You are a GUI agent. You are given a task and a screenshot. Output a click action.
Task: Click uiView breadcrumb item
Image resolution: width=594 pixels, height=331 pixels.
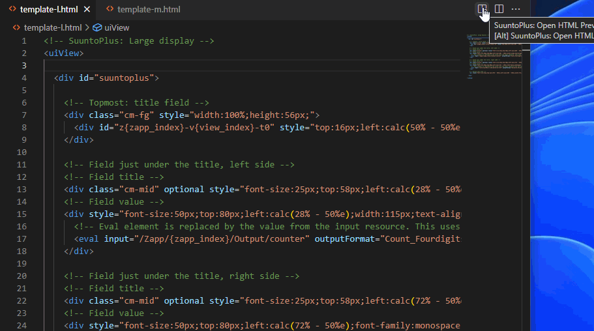(x=117, y=27)
